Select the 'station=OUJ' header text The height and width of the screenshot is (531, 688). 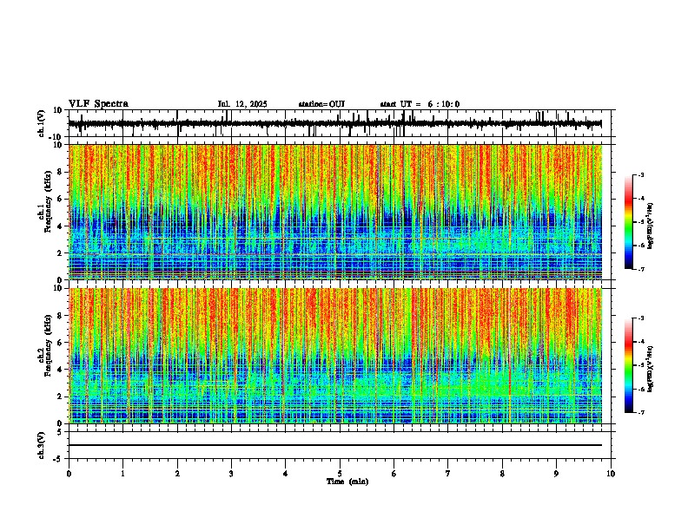point(321,104)
